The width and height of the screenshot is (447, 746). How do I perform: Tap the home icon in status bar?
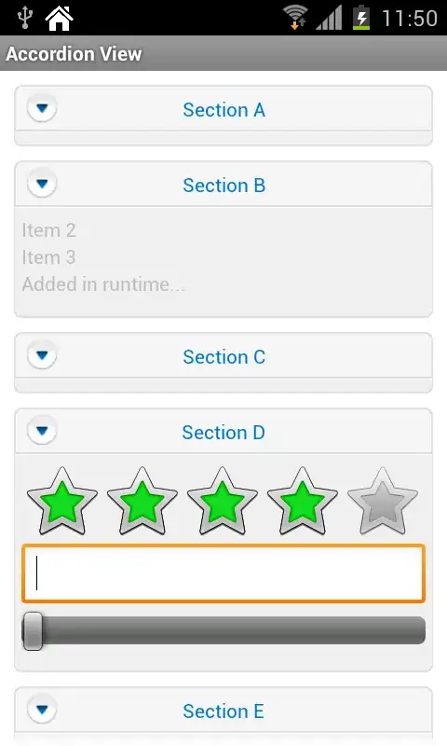pyautogui.click(x=59, y=18)
